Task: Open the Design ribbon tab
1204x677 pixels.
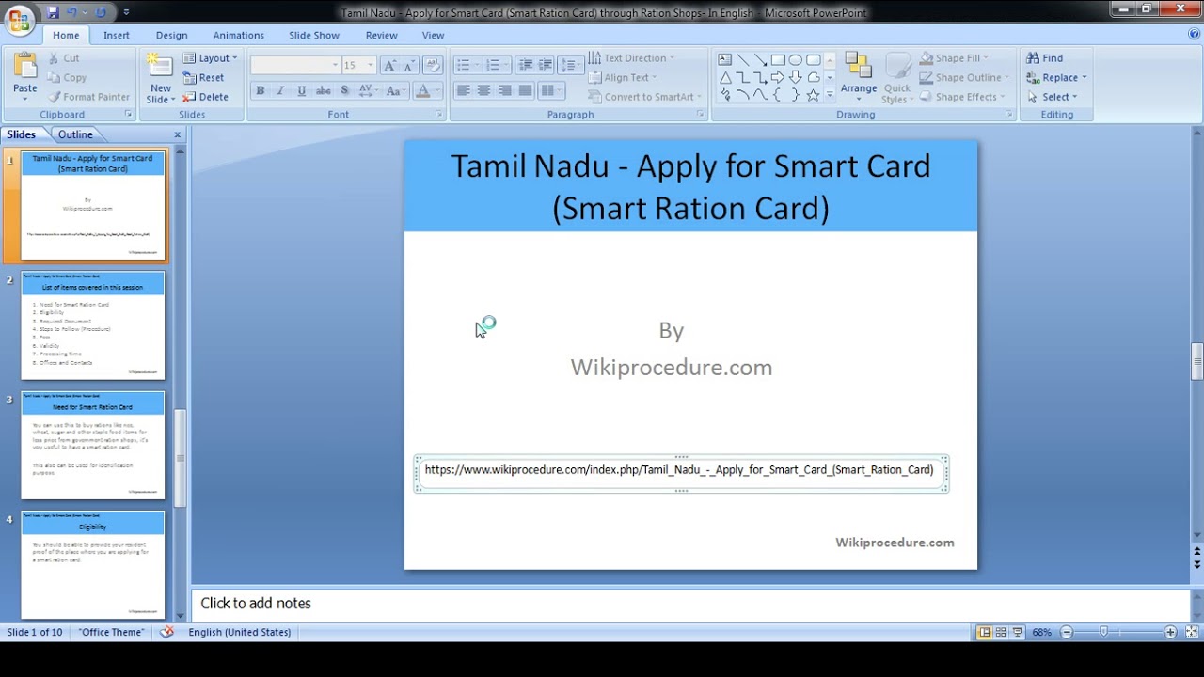Action: click(x=171, y=35)
